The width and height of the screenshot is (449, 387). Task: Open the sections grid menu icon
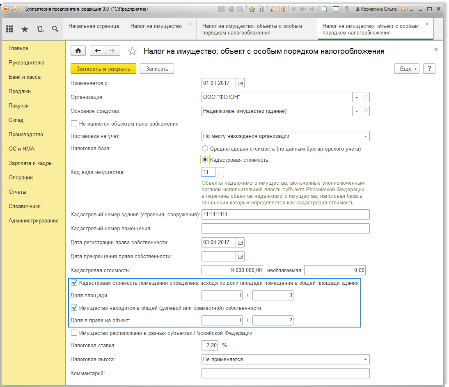pyautogui.click(x=10, y=29)
